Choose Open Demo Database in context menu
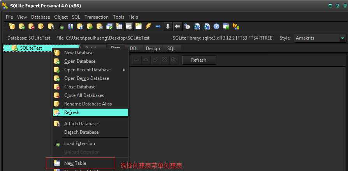 pyautogui.click(x=91, y=78)
